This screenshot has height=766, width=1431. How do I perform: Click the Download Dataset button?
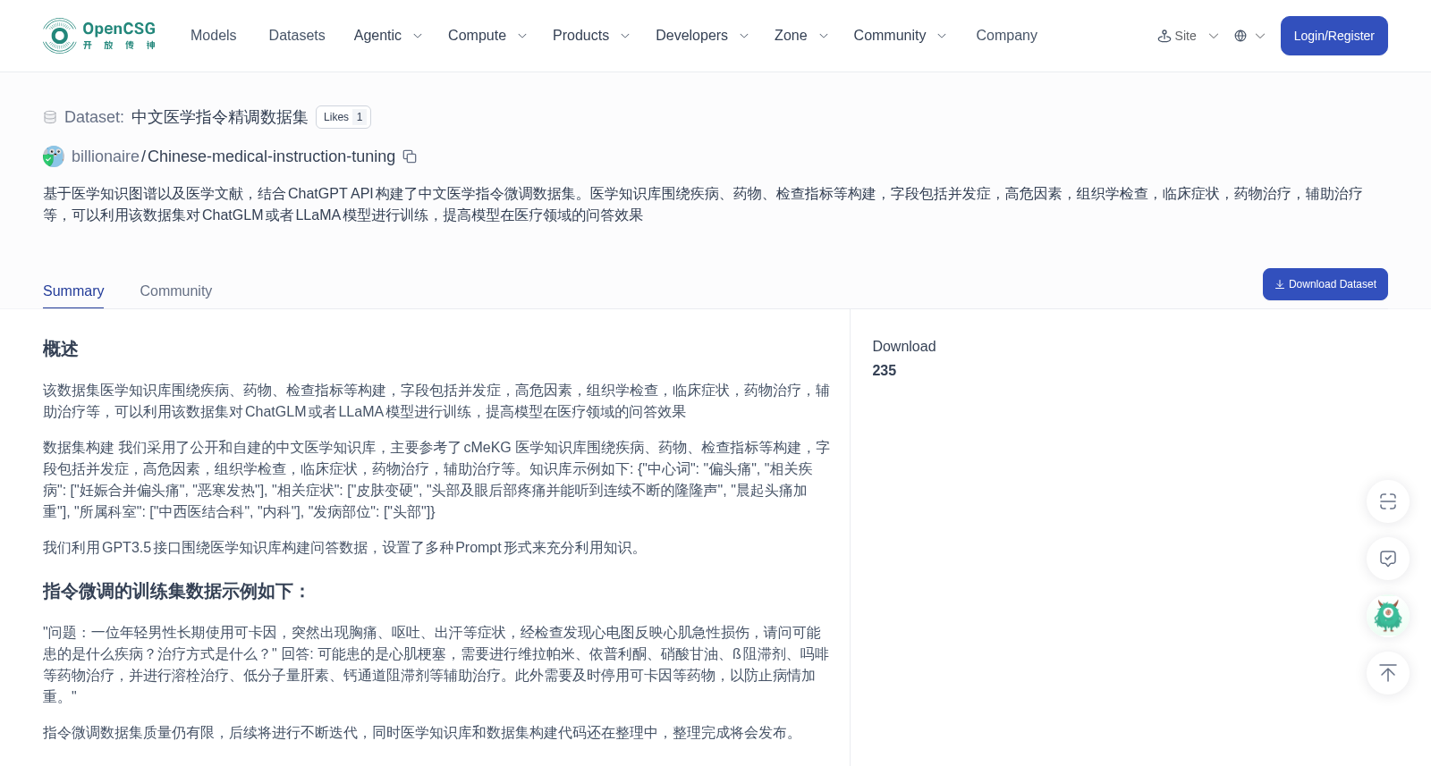pos(1325,284)
